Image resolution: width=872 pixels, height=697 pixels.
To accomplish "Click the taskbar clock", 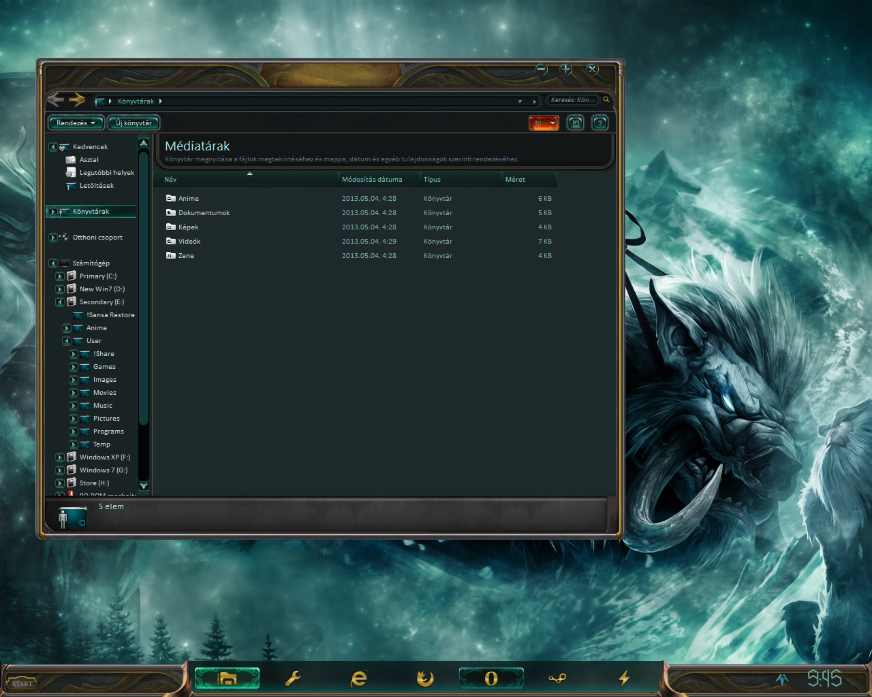I will point(824,679).
